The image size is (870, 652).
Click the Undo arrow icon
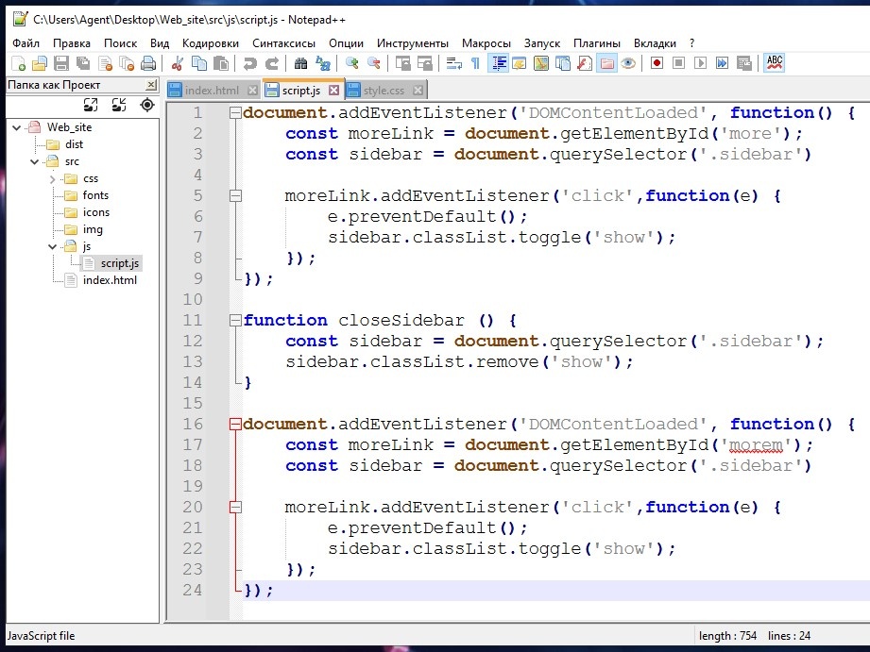click(x=249, y=63)
